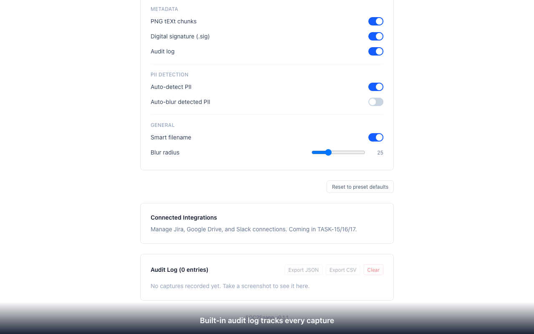
Task: Click the No captures recorded yet message
Action: (230, 286)
